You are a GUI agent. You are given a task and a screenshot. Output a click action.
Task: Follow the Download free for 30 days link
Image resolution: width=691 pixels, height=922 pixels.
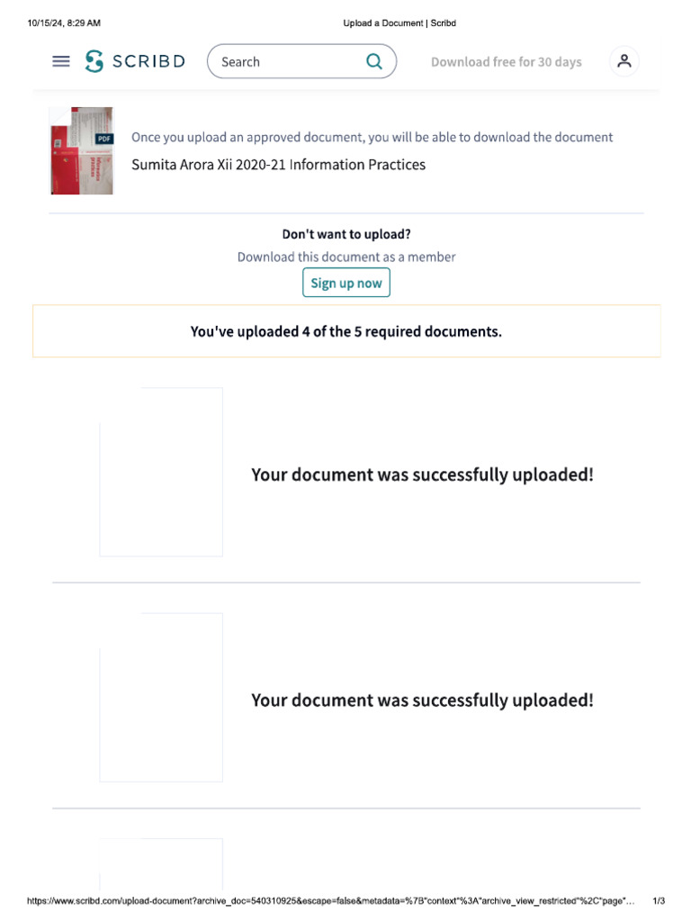[506, 62]
